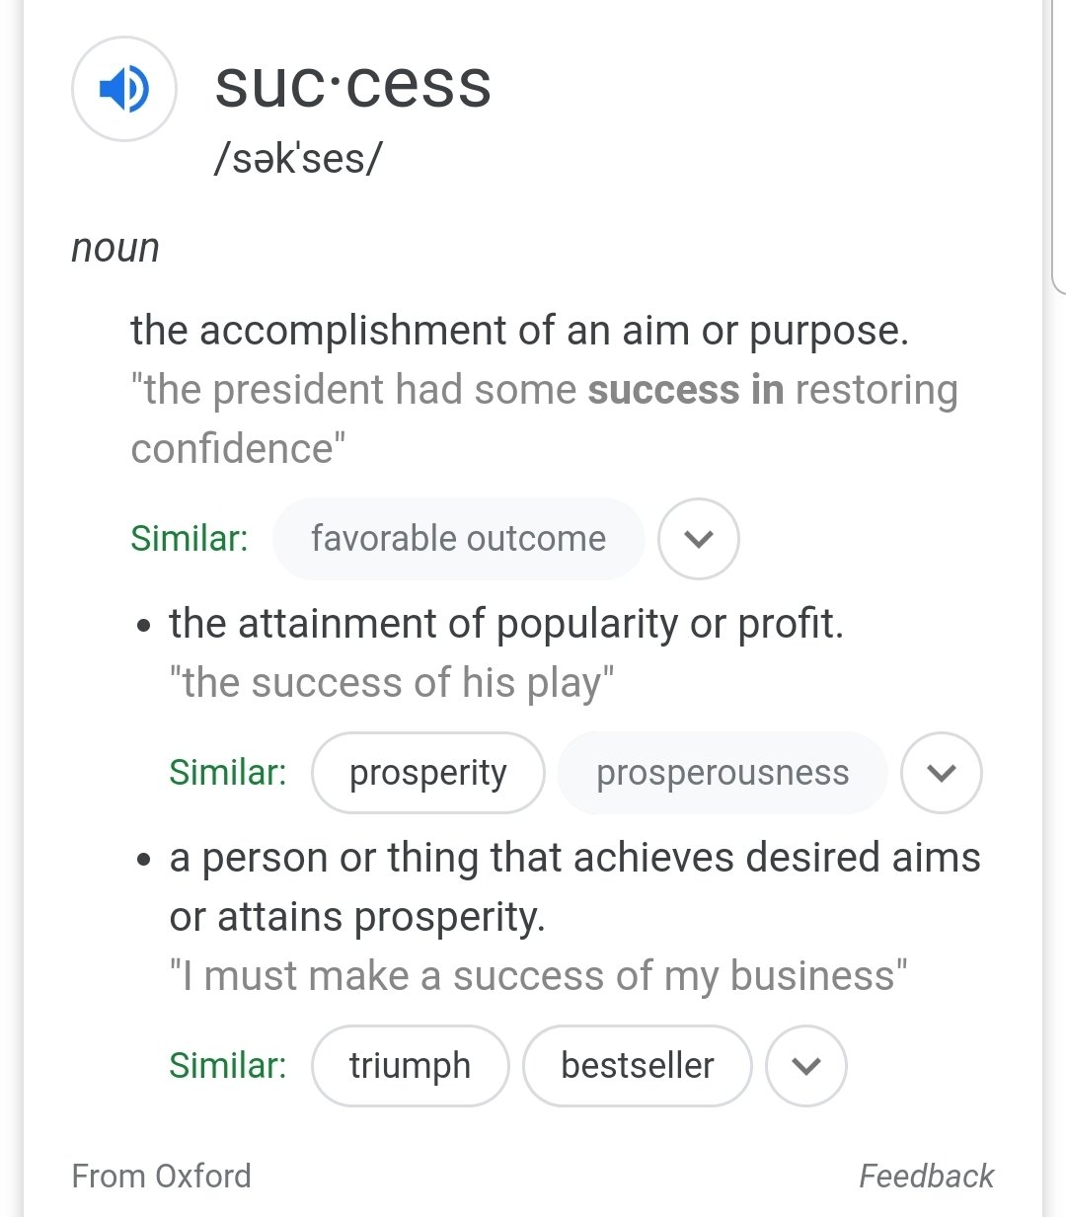Open the "prosperity" synonym chip
The height and width of the screenshot is (1217, 1066).
click(x=427, y=773)
